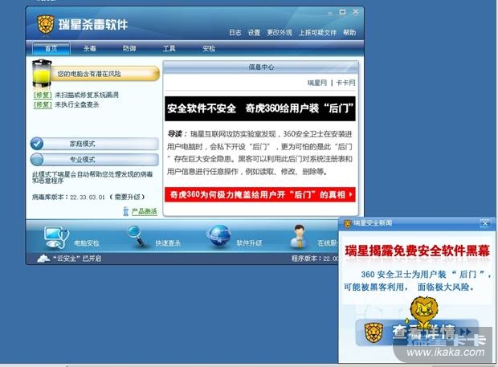Launch 软件升级 globe update icon
The width and height of the screenshot is (498, 367).
[x=218, y=236]
